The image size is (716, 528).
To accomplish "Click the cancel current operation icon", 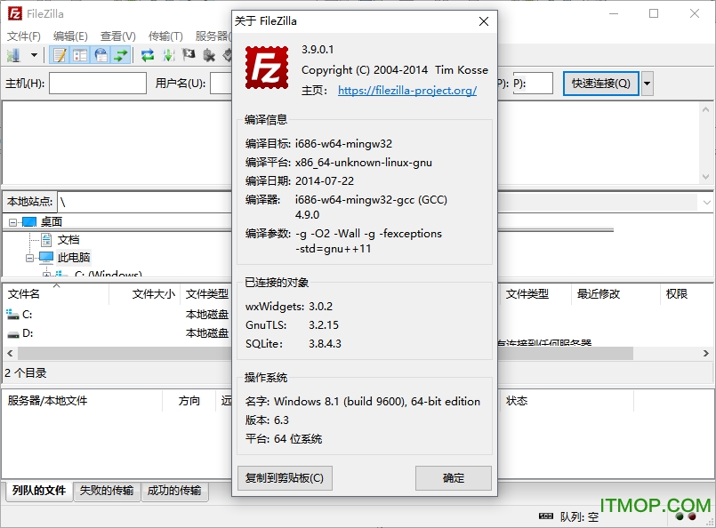I will coord(189,55).
